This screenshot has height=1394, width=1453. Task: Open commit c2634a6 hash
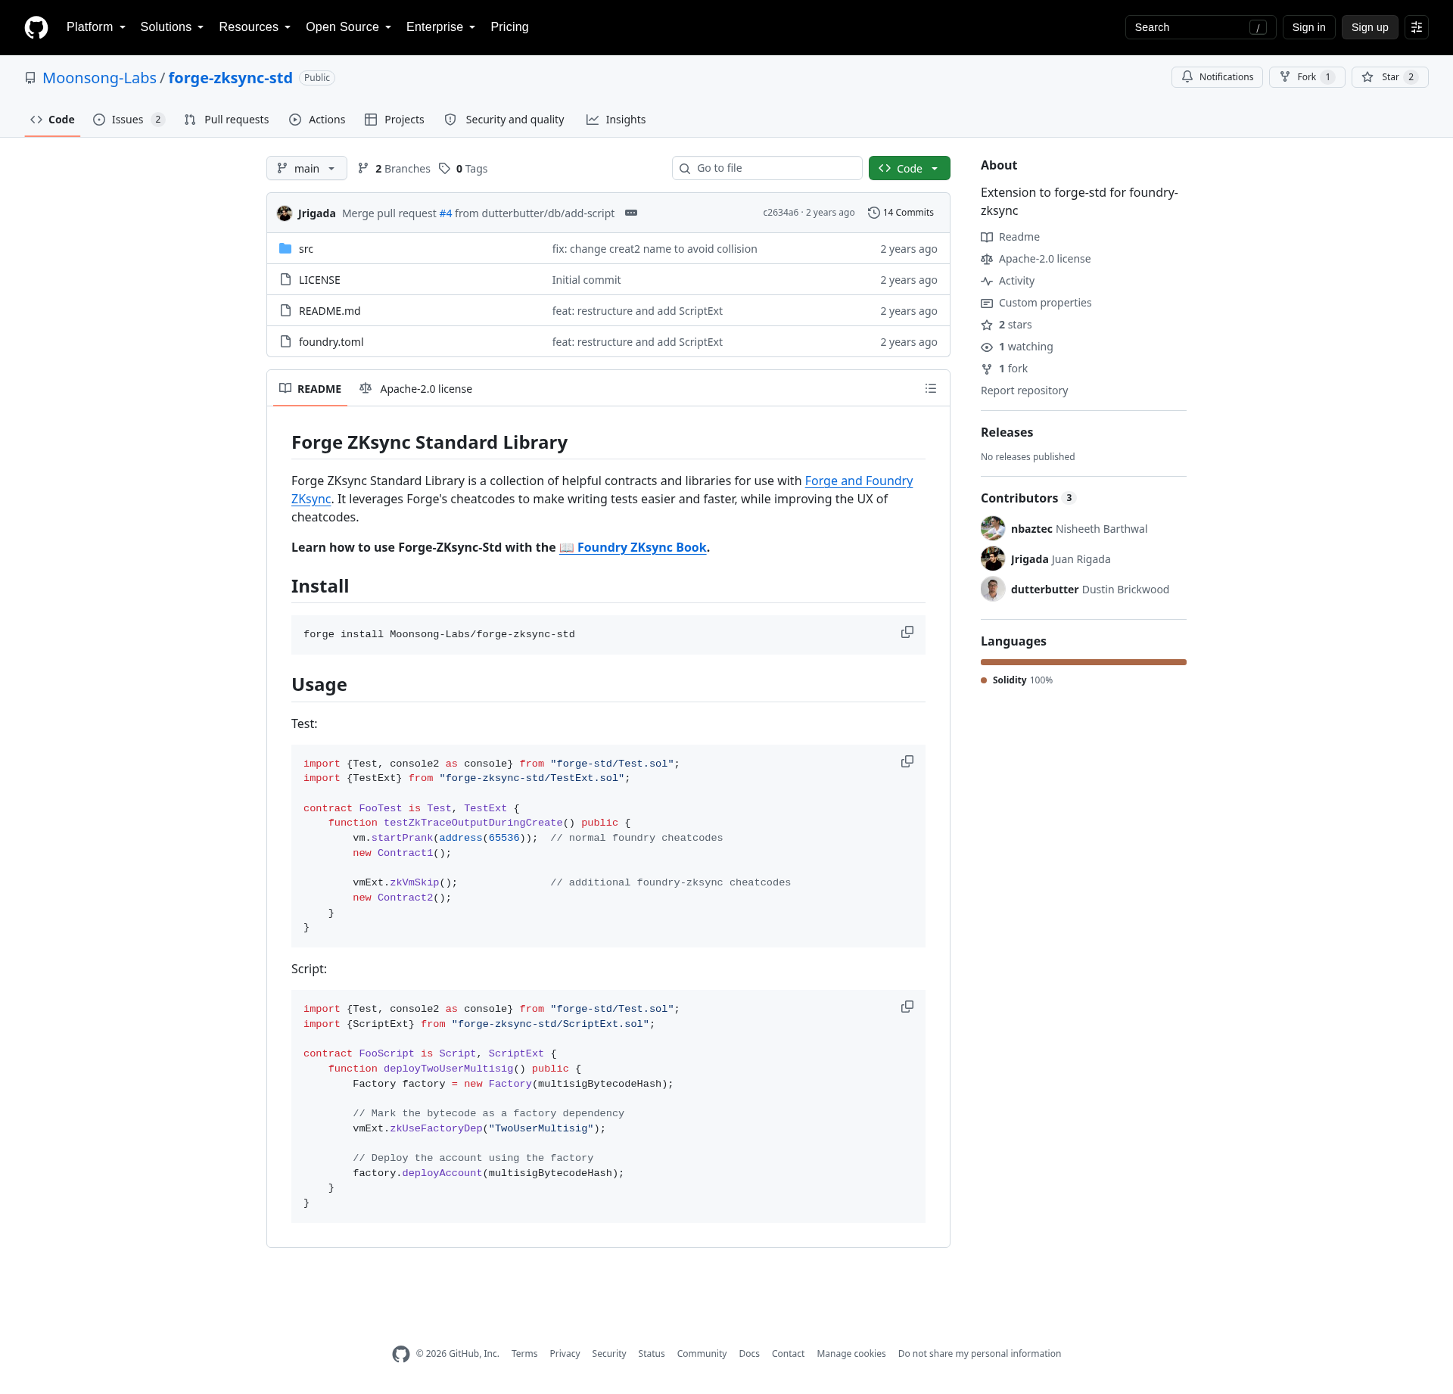[781, 213]
